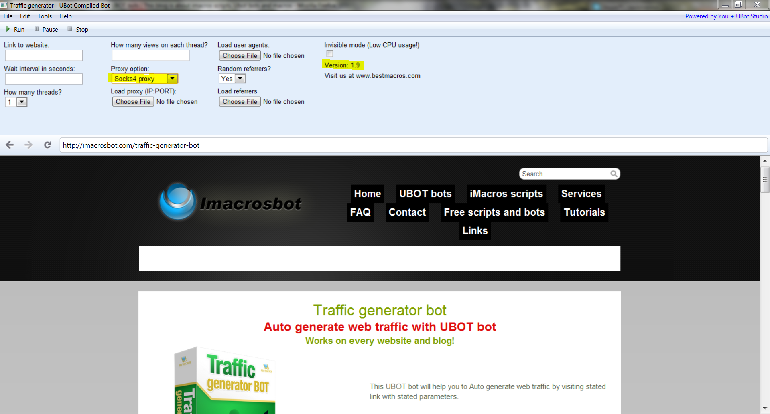Click the browser forward arrow
The width and height of the screenshot is (770, 414).
point(28,145)
